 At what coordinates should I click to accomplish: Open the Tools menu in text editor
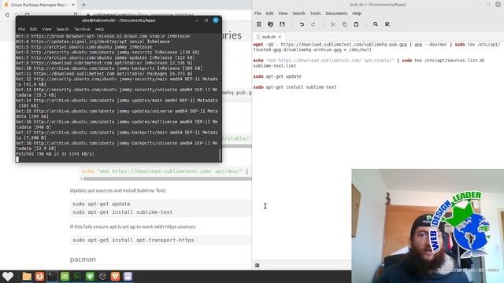pos(315,13)
